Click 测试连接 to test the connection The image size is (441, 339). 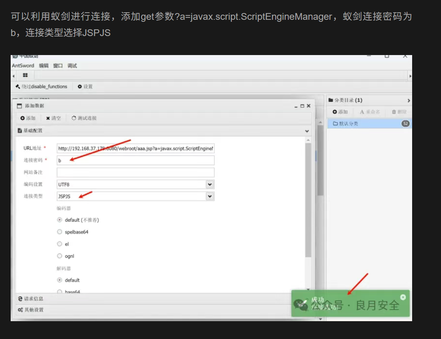tap(84, 118)
